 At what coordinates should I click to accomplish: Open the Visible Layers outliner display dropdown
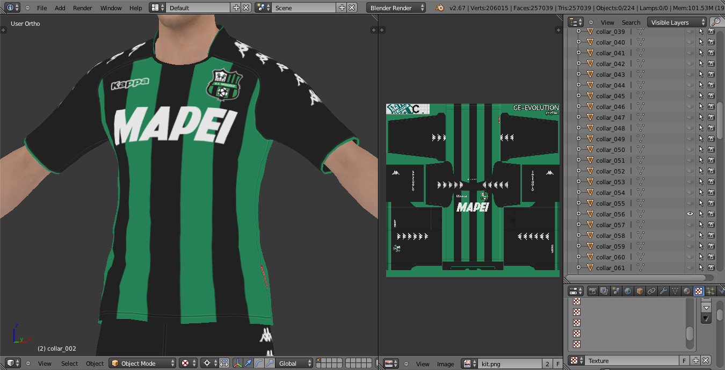click(677, 22)
